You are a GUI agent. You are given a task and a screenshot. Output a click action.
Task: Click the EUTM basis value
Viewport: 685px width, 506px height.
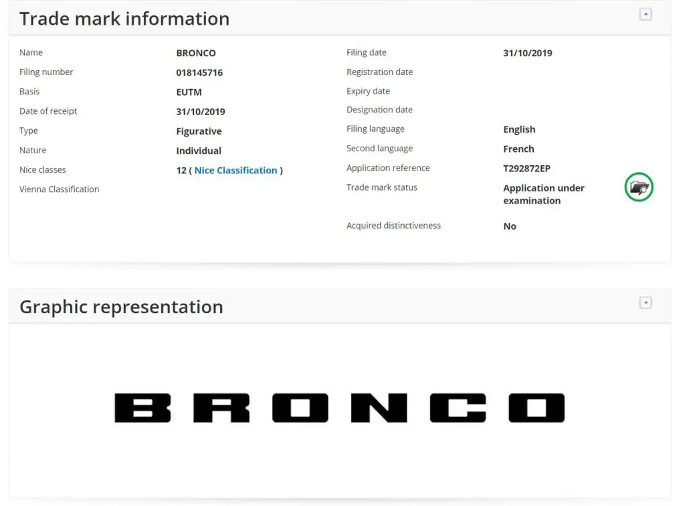[189, 92]
